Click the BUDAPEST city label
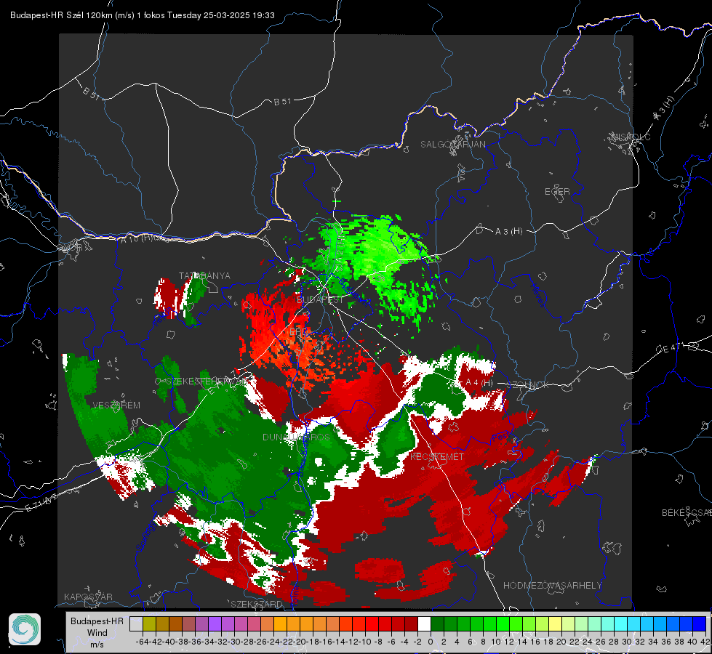 [320, 300]
